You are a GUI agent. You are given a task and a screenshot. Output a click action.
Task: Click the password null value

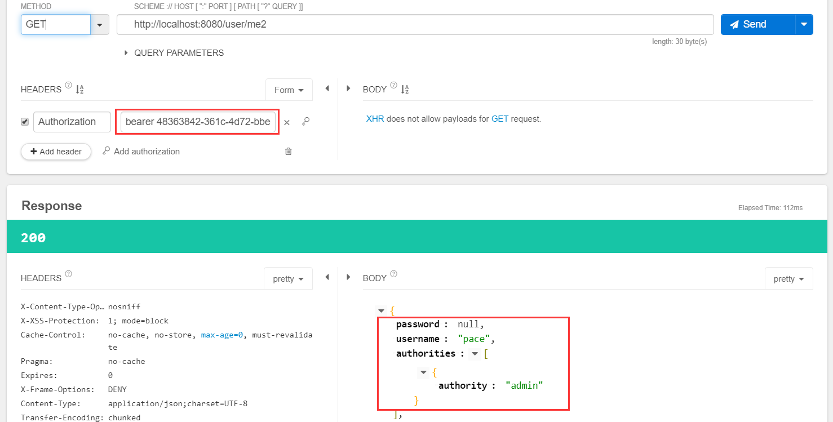coord(468,325)
